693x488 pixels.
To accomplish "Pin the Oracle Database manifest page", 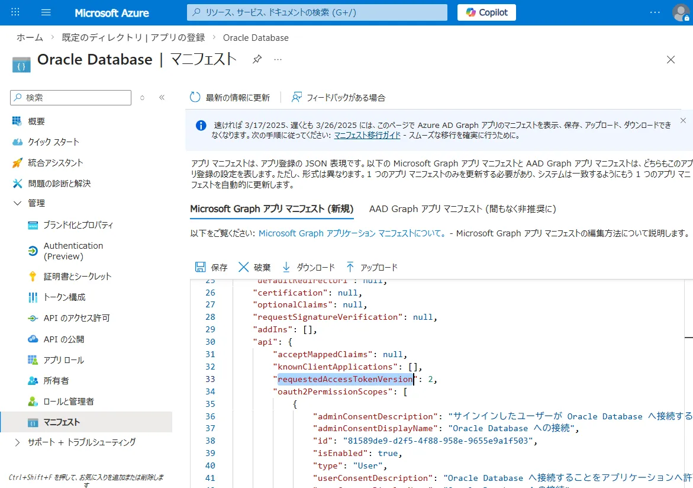I will click(257, 59).
